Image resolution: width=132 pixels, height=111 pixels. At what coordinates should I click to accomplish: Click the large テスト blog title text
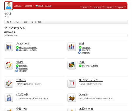8,14
